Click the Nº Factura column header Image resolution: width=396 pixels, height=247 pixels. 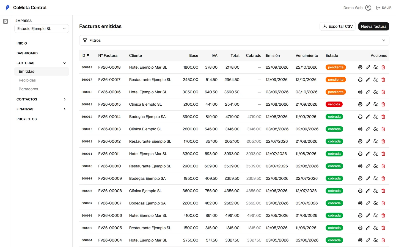[108, 55]
